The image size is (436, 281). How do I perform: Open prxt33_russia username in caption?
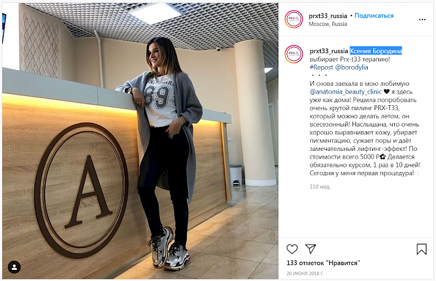[329, 51]
